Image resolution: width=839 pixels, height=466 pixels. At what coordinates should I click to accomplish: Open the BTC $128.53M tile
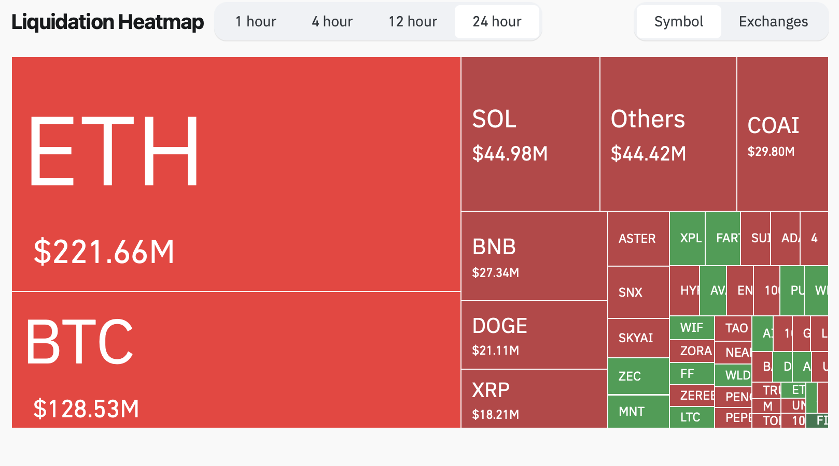click(236, 360)
